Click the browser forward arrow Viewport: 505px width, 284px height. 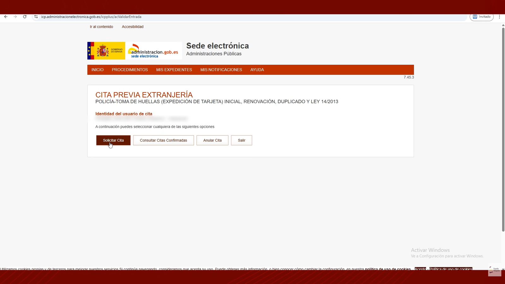click(x=15, y=17)
